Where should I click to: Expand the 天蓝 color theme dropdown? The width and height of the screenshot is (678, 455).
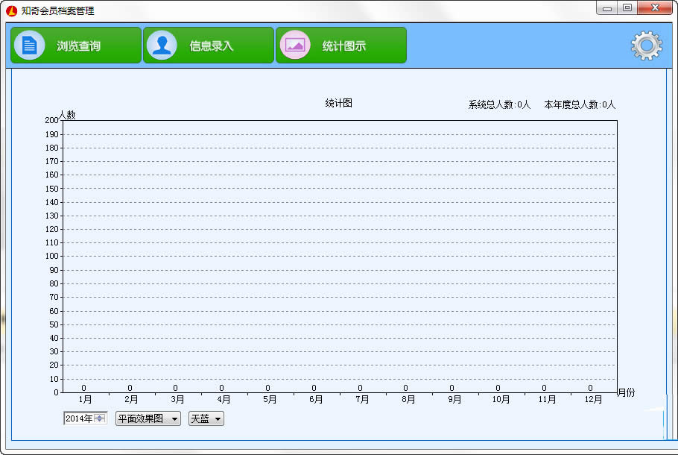206,418
